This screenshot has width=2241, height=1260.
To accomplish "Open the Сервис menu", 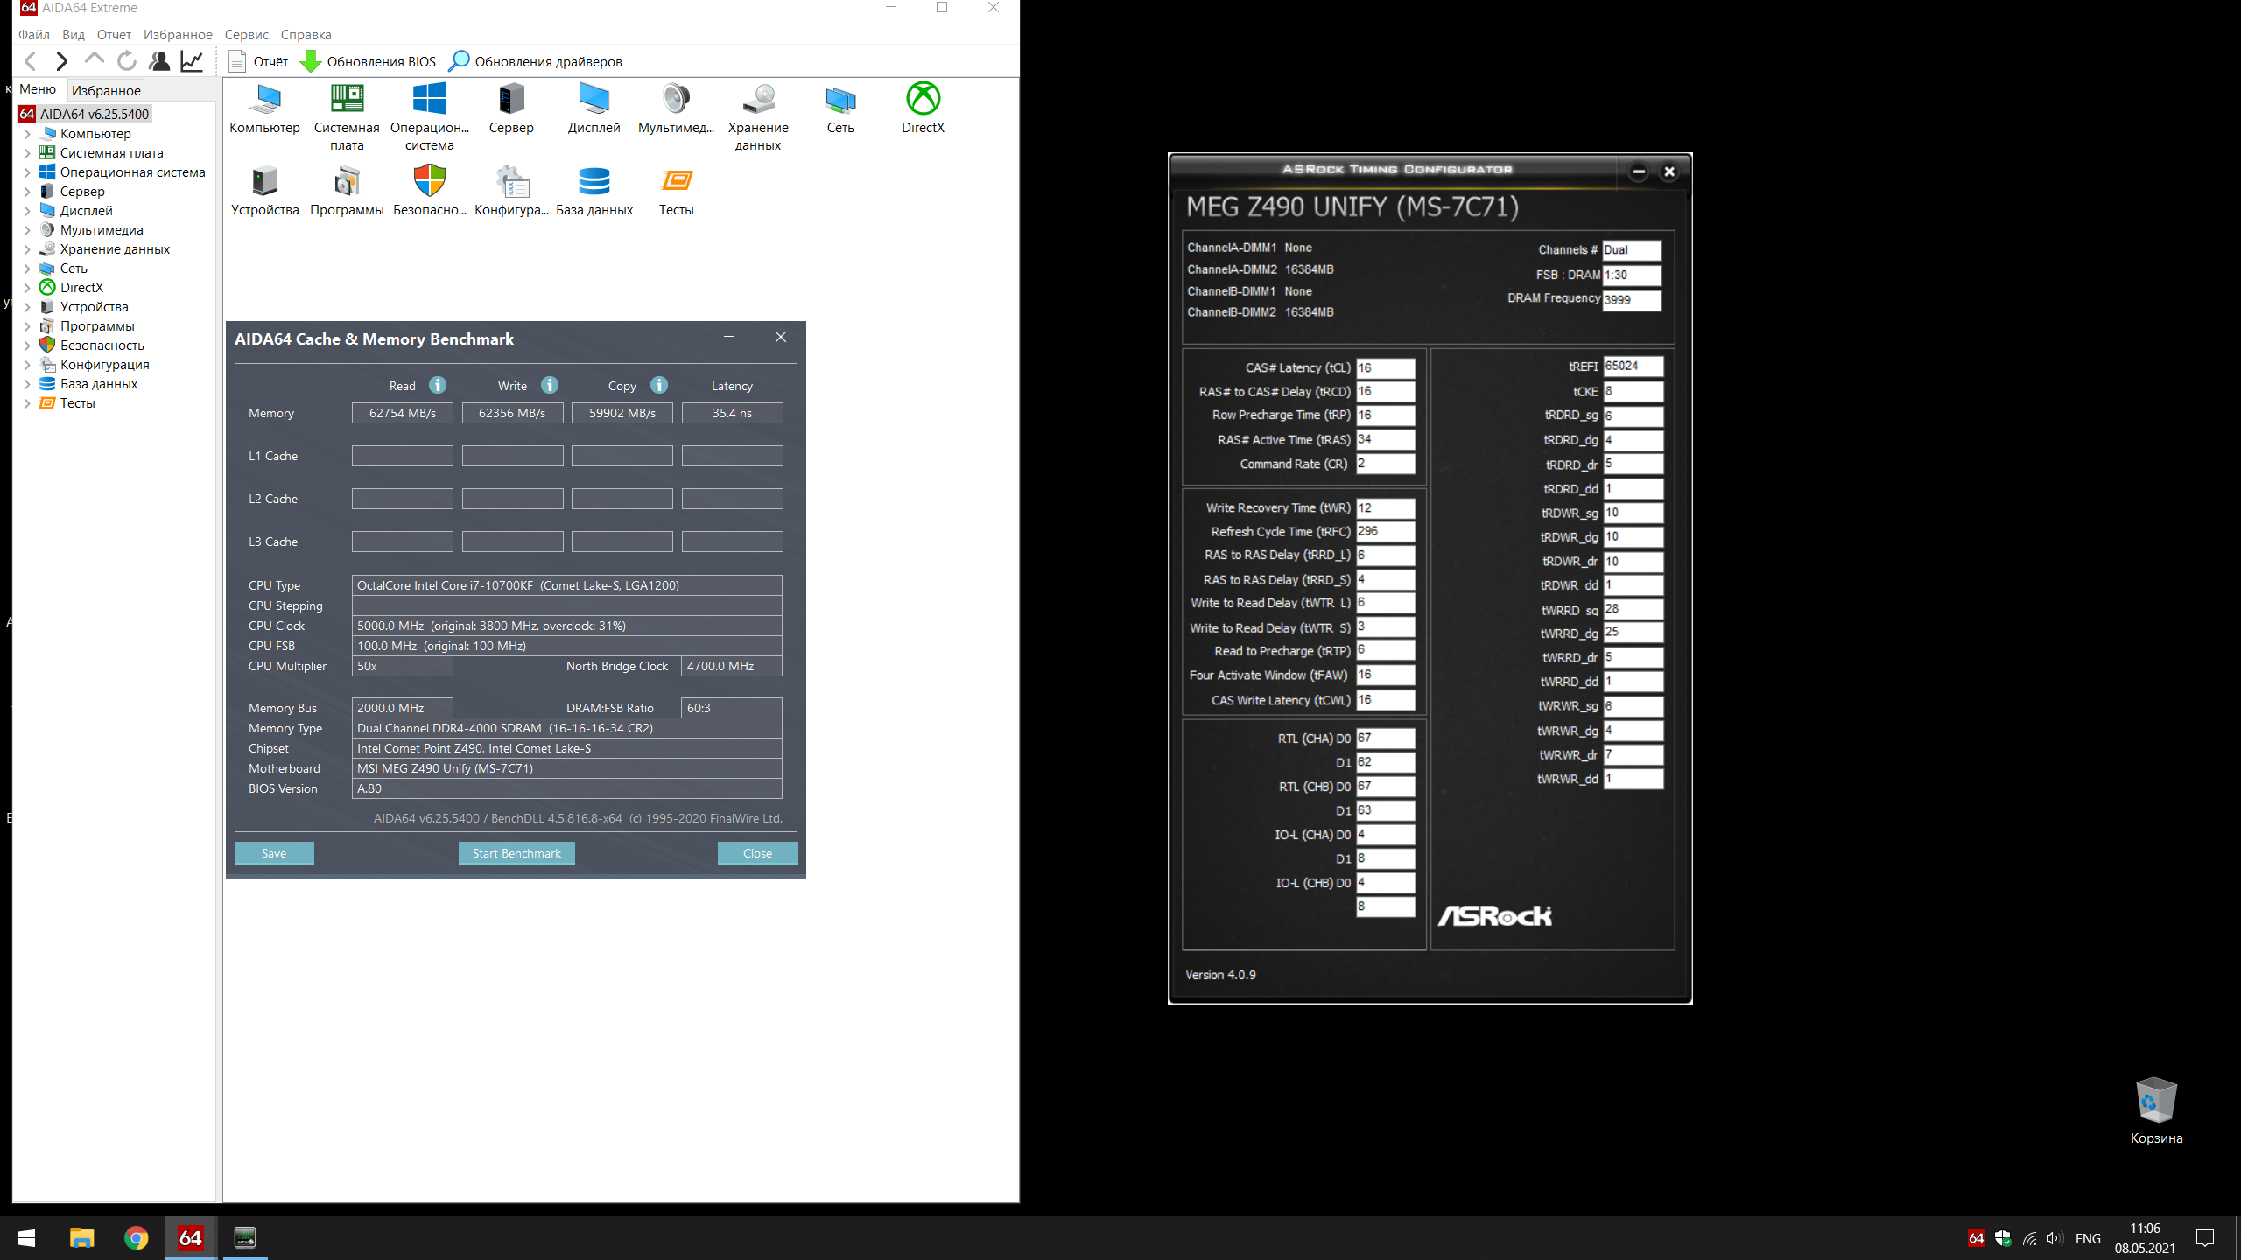I will pyautogui.click(x=246, y=35).
